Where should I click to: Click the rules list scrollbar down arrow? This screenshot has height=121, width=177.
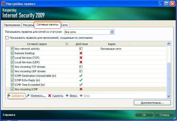point(168,96)
